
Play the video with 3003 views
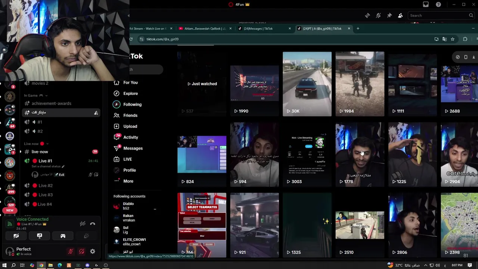click(307, 154)
